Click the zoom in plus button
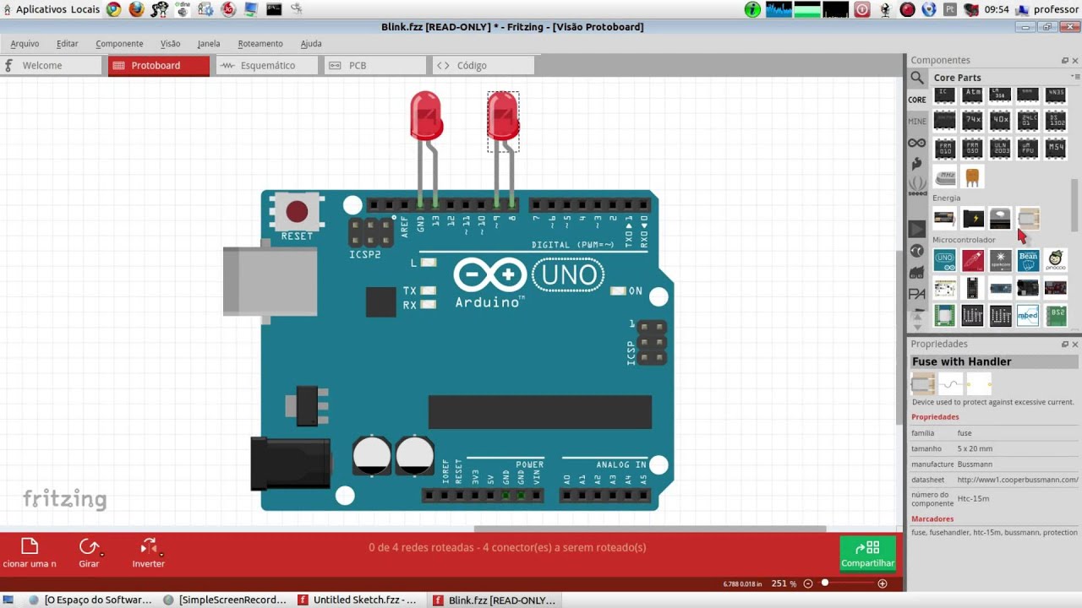 883,584
